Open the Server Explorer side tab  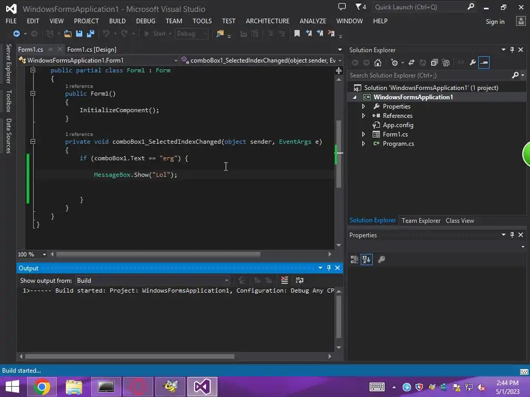pyautogui.click(x=8, y=64)
